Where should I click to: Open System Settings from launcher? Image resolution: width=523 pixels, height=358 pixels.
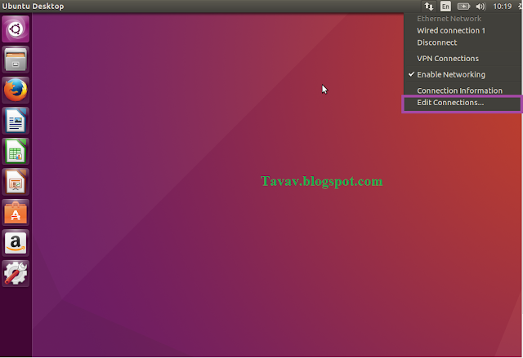[x=16, y=273]
